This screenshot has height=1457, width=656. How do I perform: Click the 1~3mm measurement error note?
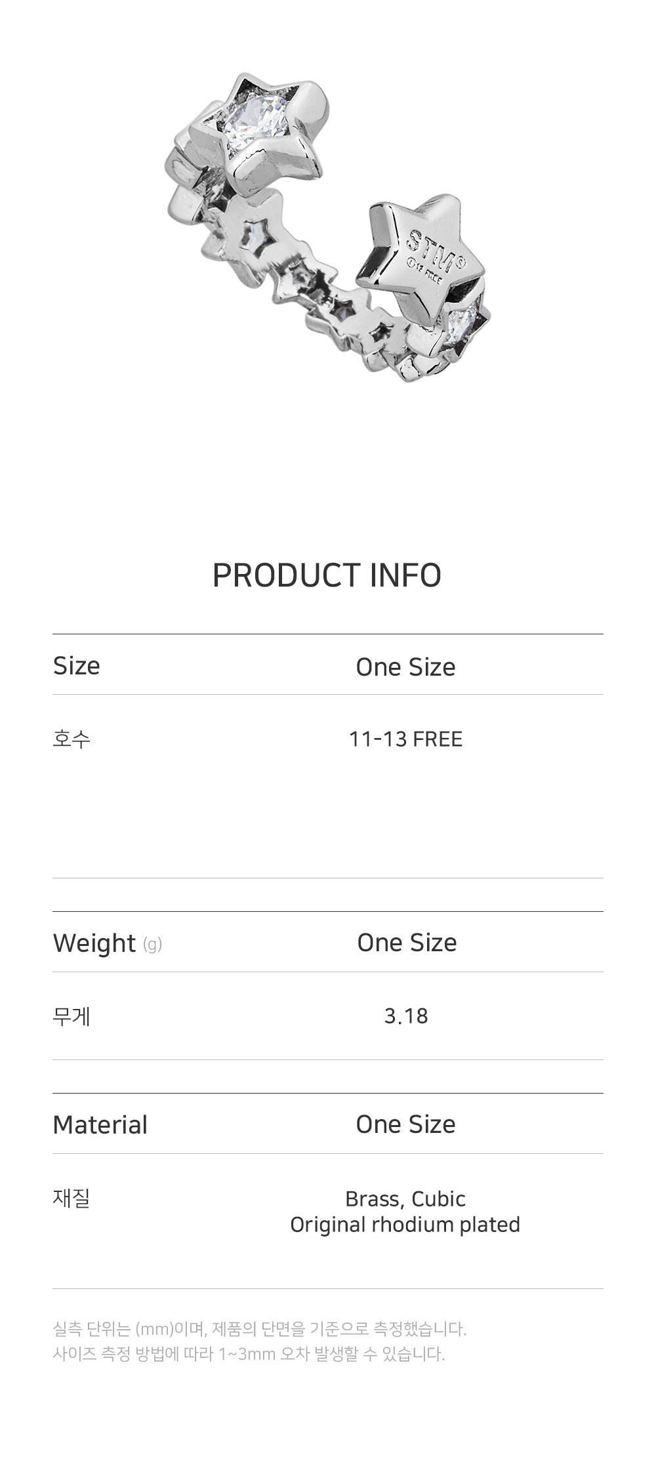[x=249, y=1353]
